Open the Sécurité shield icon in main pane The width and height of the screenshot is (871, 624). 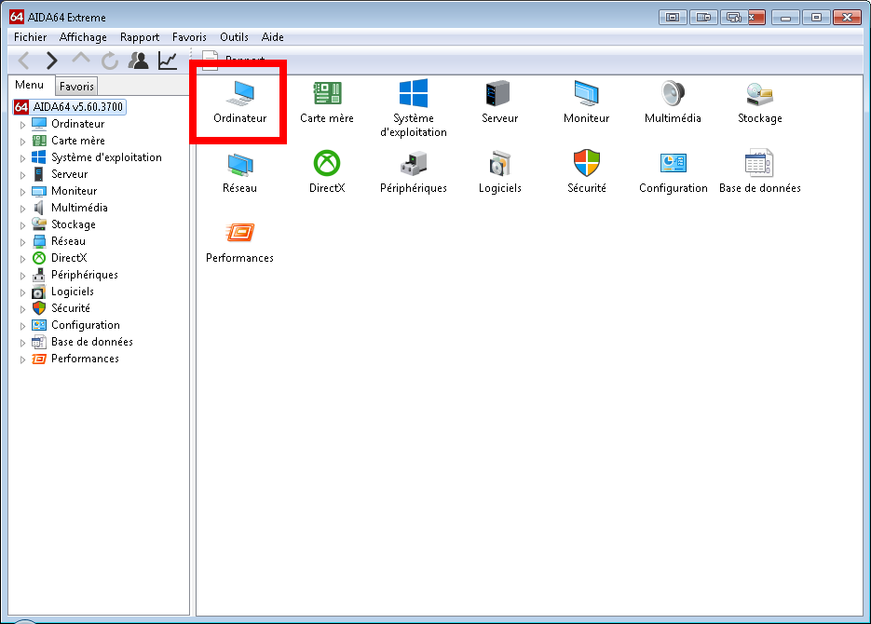coord(587,163)
